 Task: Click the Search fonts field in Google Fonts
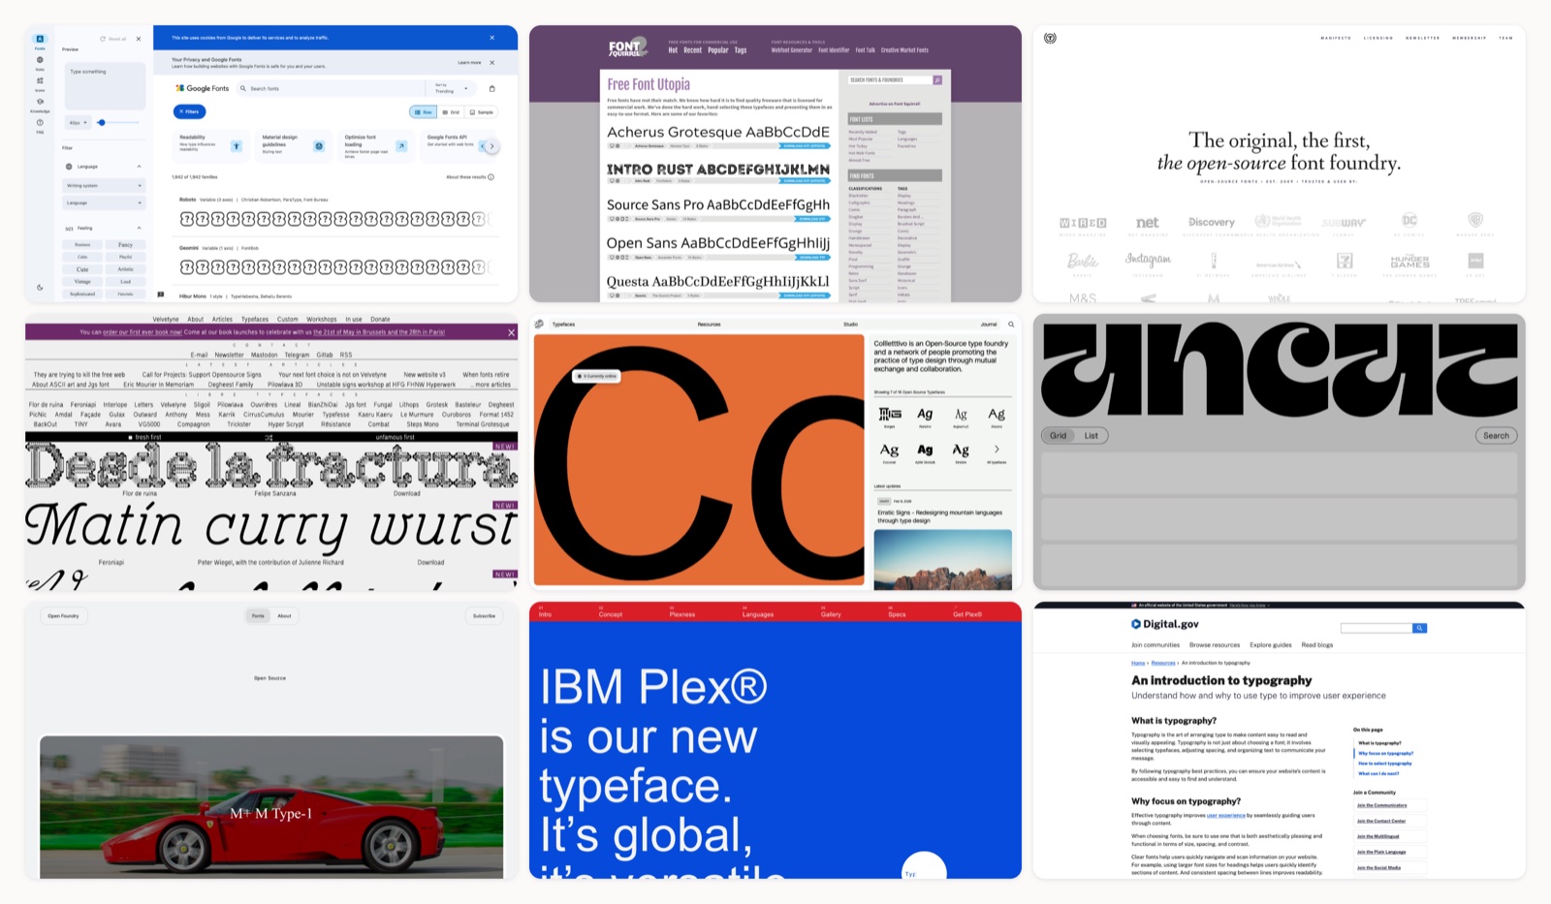tap(330, 88)
